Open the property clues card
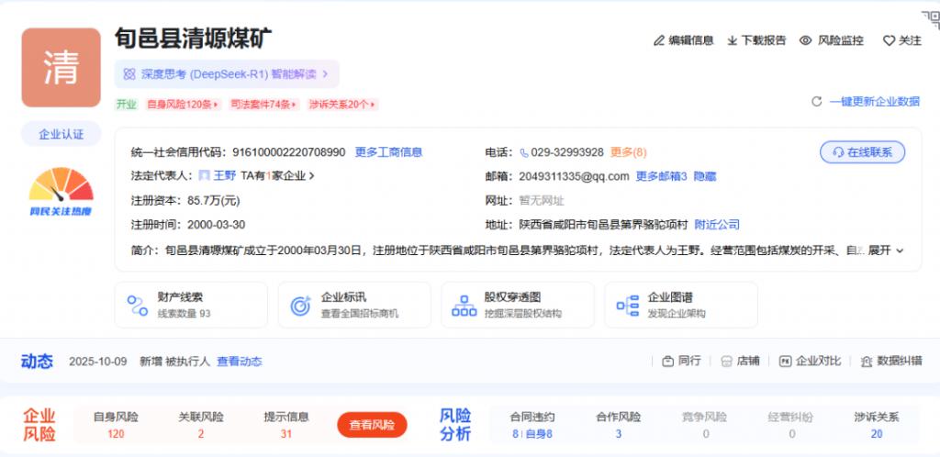Viewport: 940px width, 457px height. pos(191,305)
